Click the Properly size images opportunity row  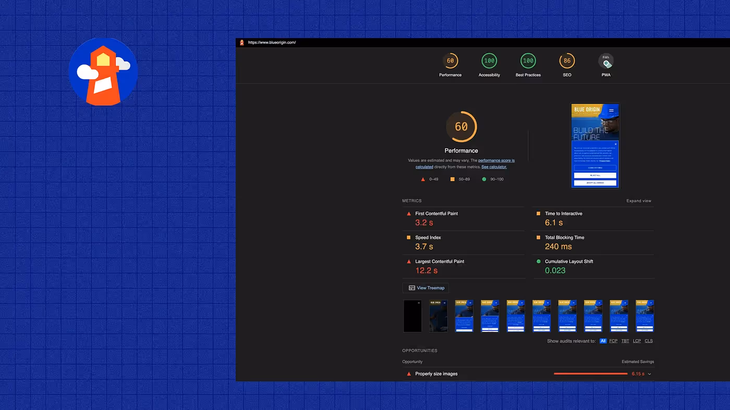pos(528,374)
